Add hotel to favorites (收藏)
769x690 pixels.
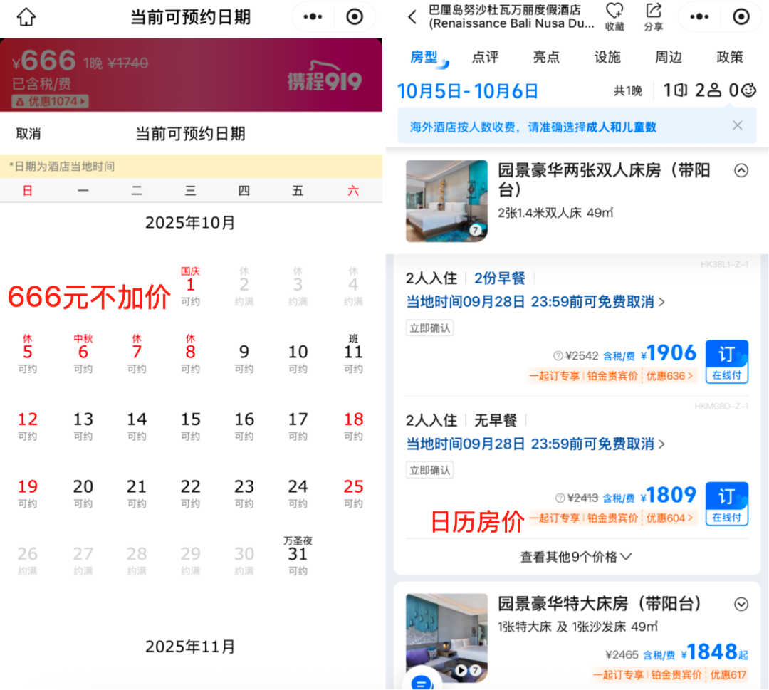pos(614,17)
